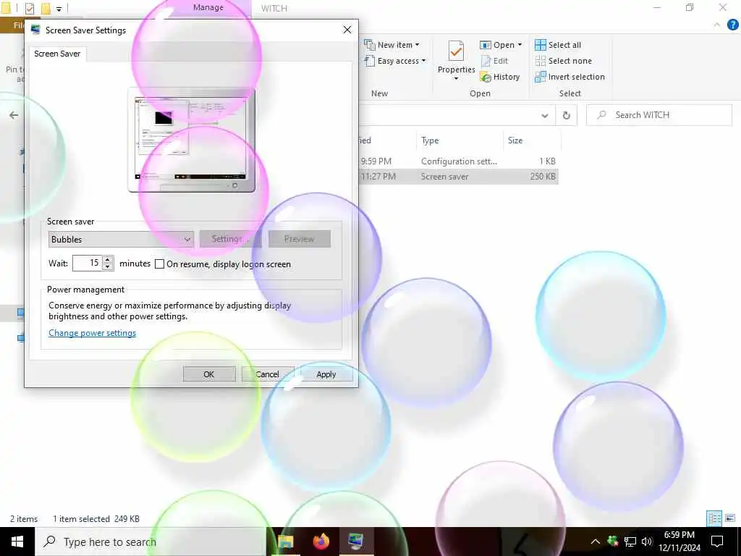Click the green tray icon with red mark
741x556 pixels.
613,542
